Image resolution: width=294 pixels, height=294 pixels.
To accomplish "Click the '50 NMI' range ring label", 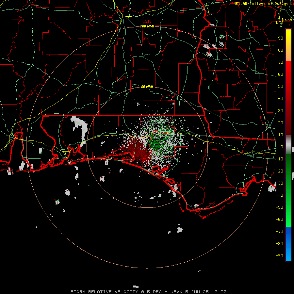I will click(147, 87).
